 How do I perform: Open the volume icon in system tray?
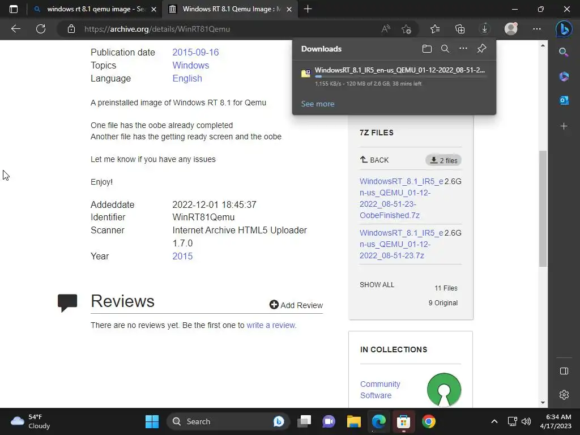coord(526,421)
